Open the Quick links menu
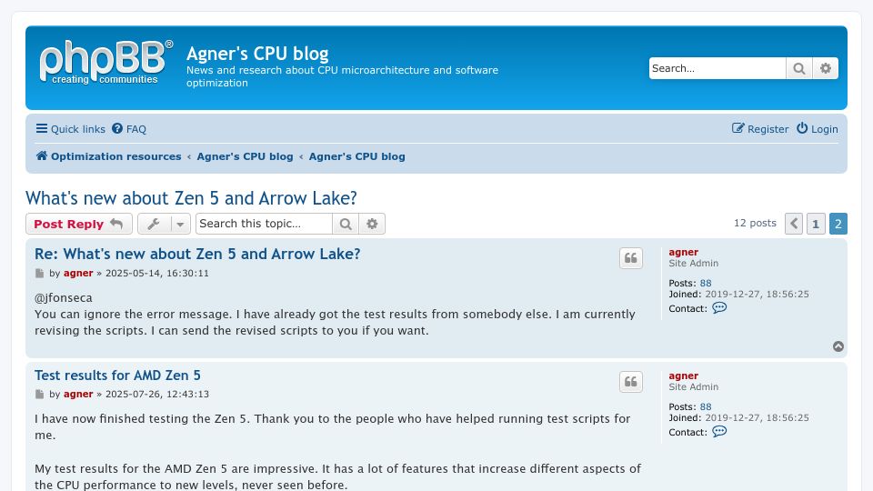This screenshot has height=491, width=873. pos(71,129)
